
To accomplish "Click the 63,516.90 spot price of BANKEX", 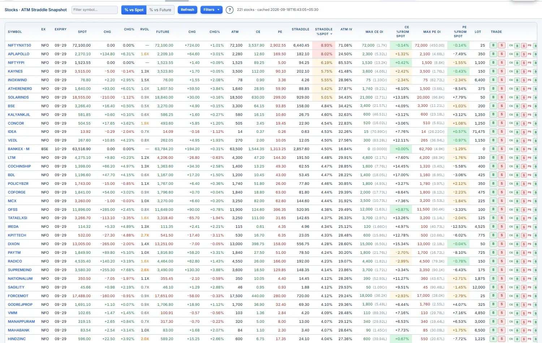I will tap(82, 149).
